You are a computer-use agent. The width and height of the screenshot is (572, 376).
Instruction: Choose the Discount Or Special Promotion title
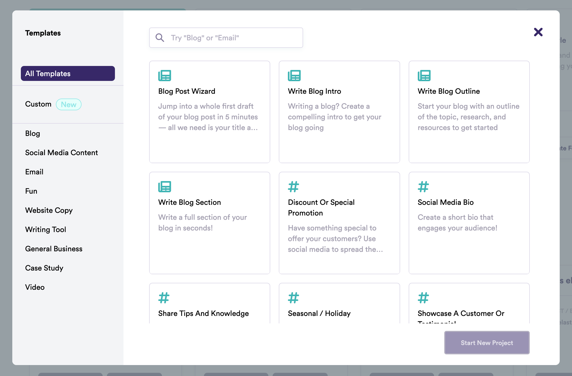321,207
